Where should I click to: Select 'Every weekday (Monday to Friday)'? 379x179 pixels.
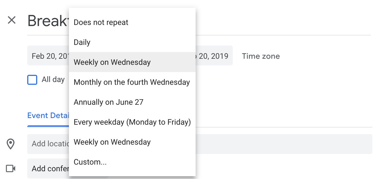tap(132, 122)
